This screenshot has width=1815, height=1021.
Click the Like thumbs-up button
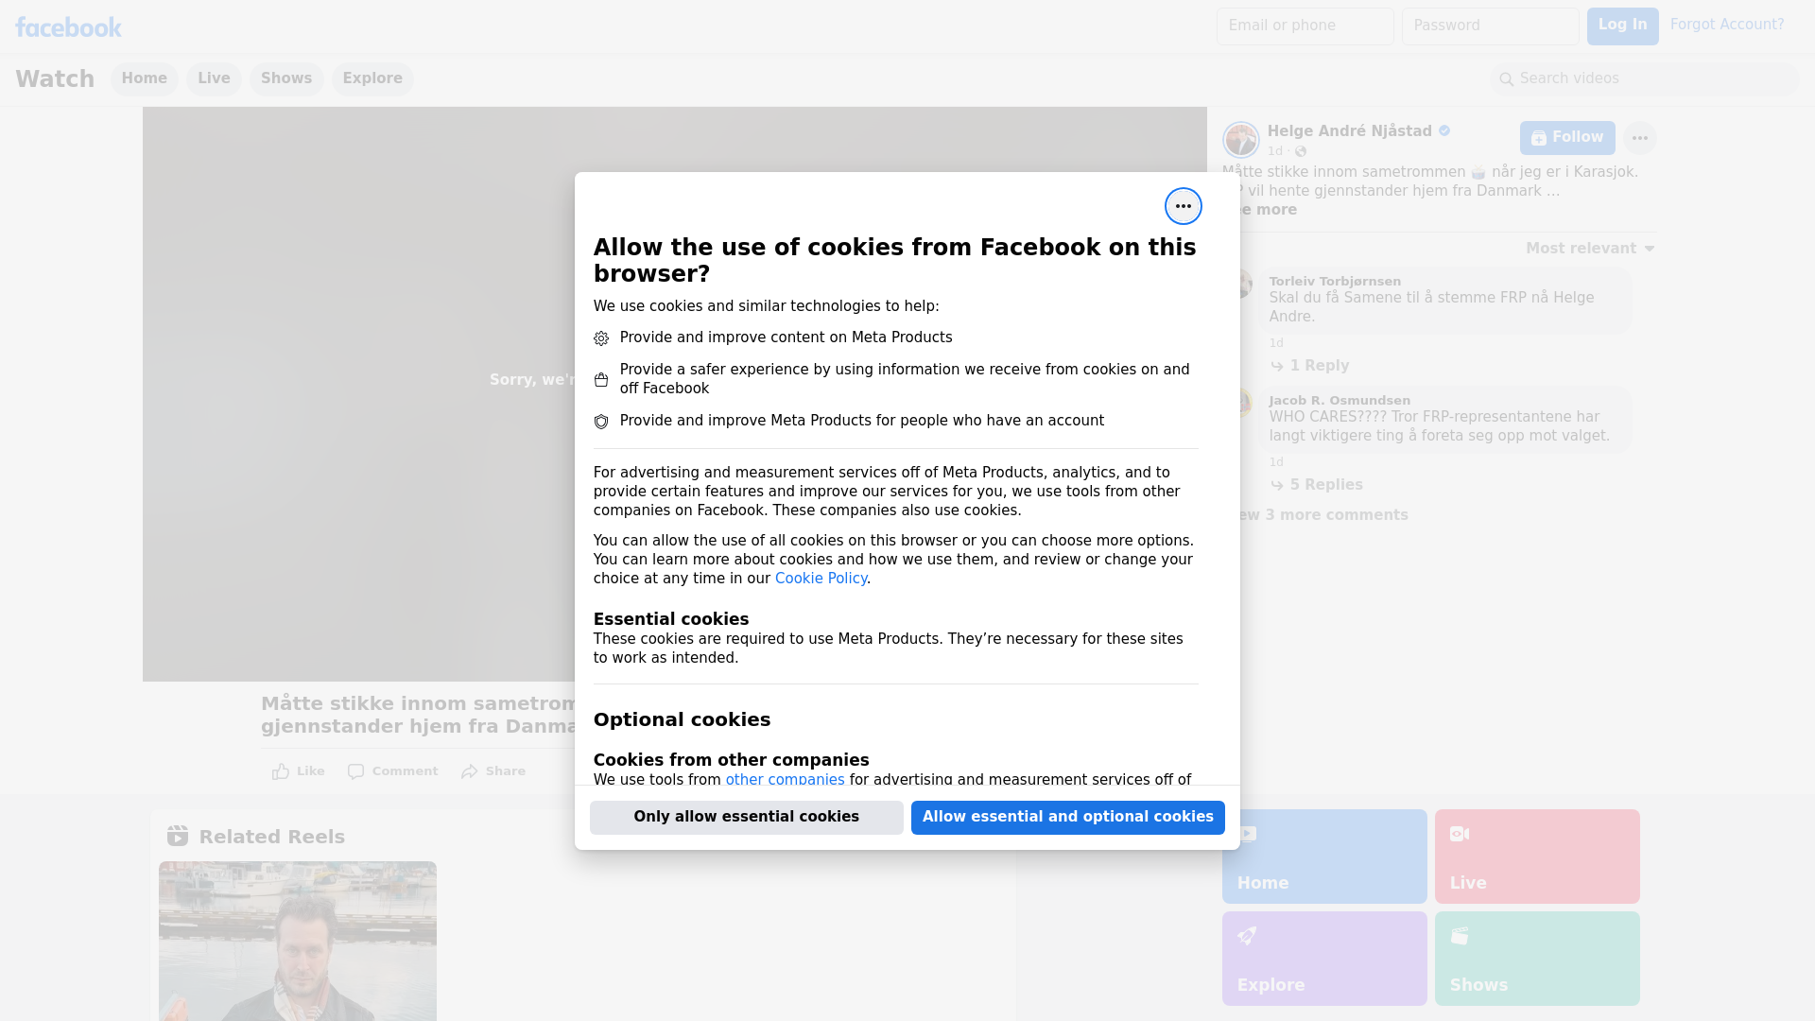tap(299, 771)
